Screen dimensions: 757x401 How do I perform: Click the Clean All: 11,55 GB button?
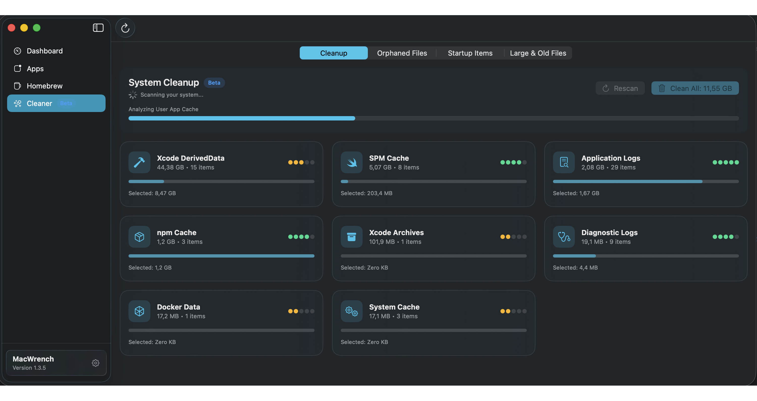pos(695,88)
